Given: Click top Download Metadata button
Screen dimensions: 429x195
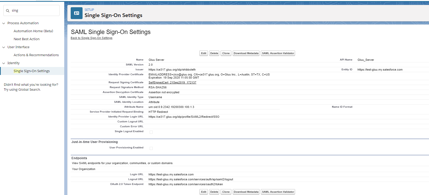Looking at the screenshot, I should 246,53.
